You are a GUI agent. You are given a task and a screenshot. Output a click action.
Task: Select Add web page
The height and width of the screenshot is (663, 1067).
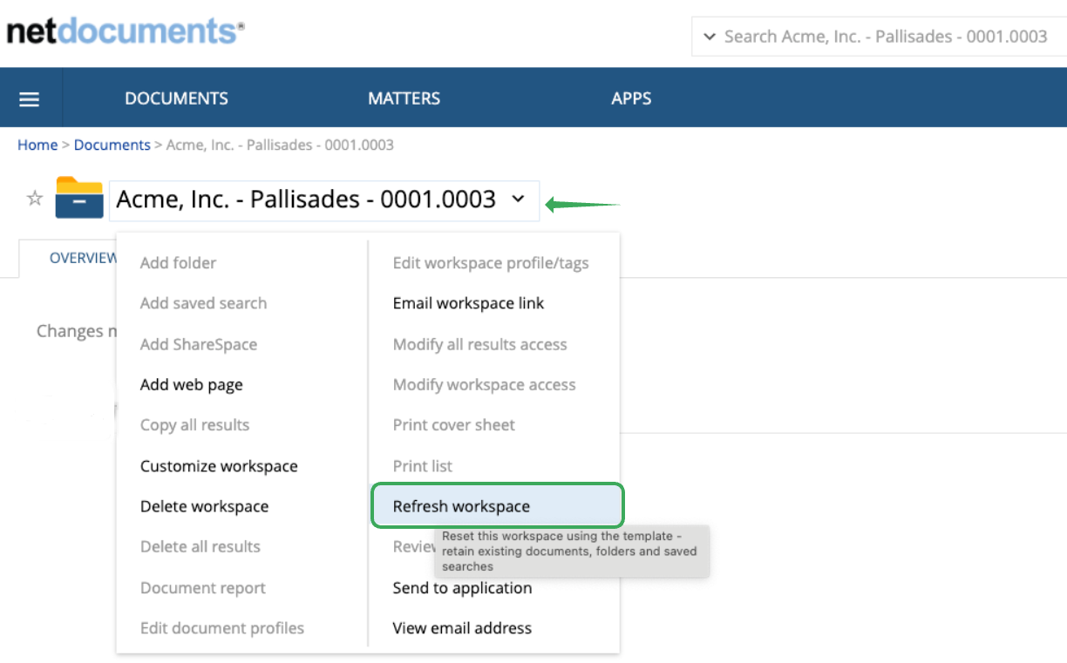(192, 385)
